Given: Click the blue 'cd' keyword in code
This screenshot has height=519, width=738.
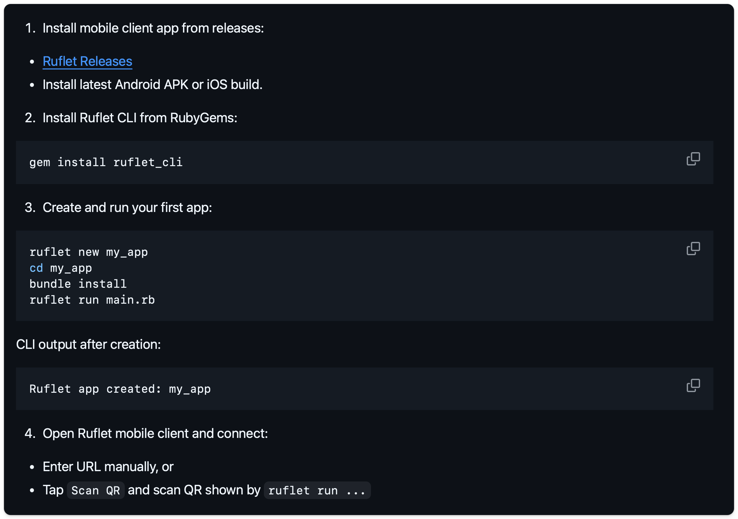Looking at the screenshot, I should point(36,268).
